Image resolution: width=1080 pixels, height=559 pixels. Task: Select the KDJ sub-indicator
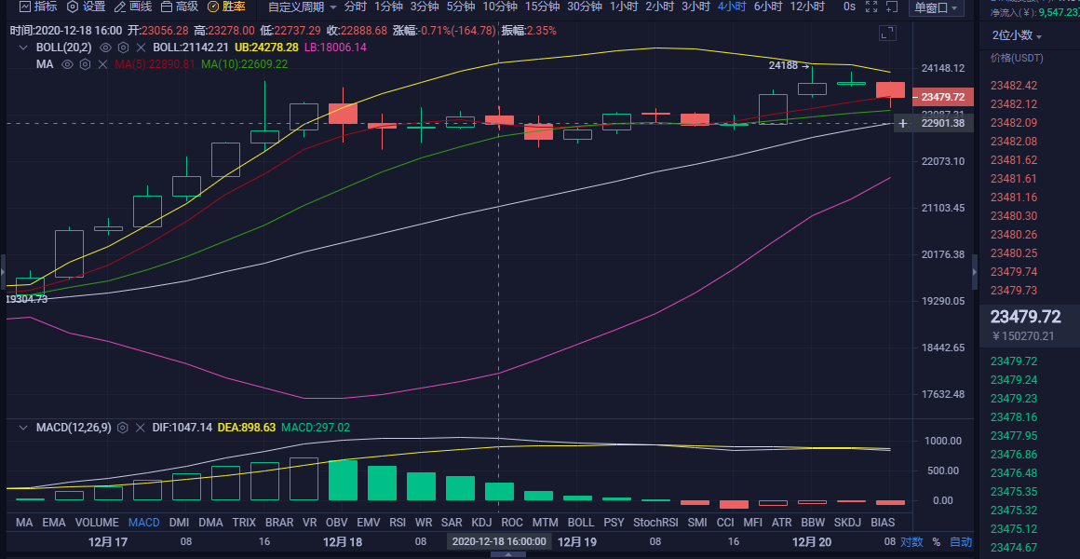click(x=481, y=523)
